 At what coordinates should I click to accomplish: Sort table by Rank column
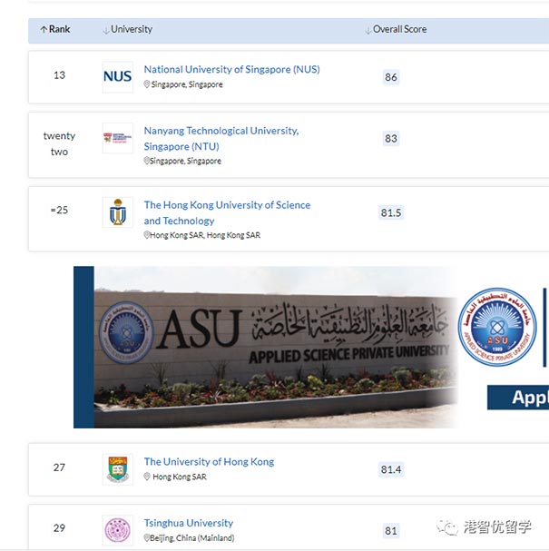point(54,29)
